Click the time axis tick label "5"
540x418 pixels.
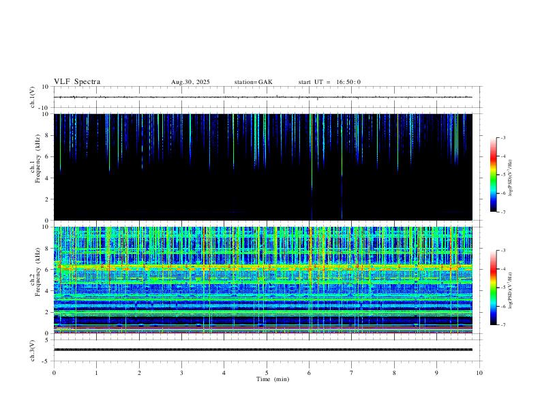(x=267, y=373)
